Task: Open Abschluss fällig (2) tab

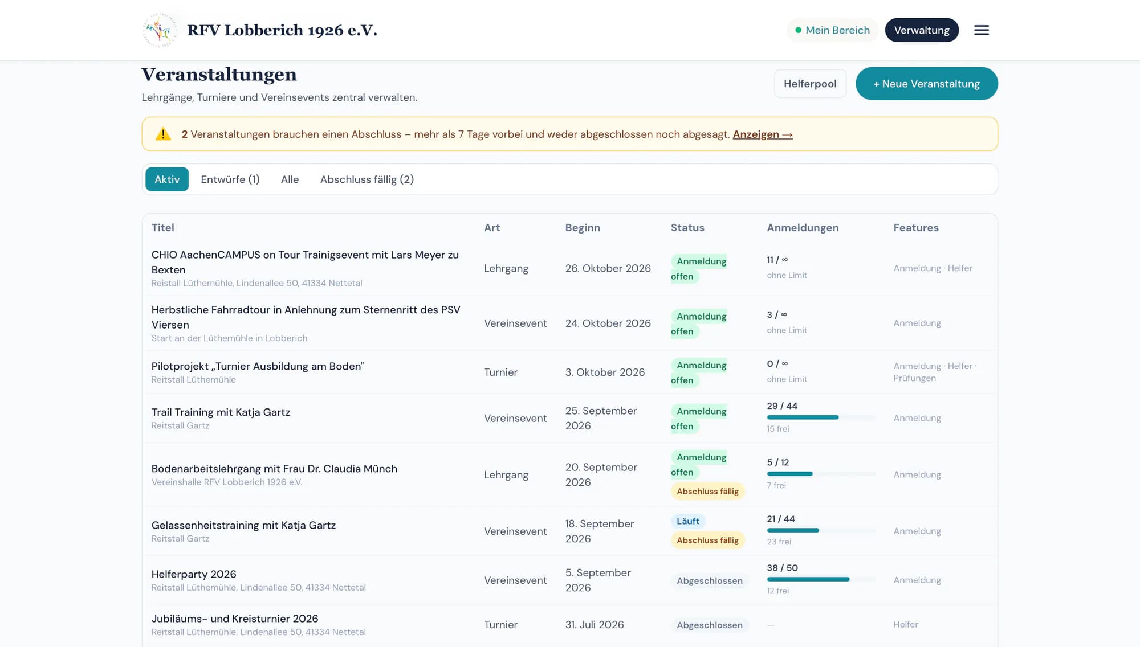Action: tap(367, 179)
